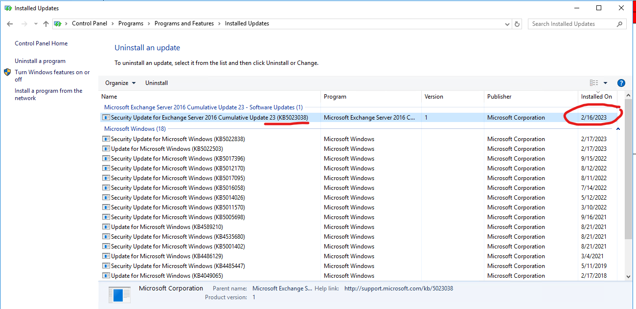Click the support.microsoft.com/kb/5023038 help link
The image size is (636, 309).
click(x=399, y=288)
